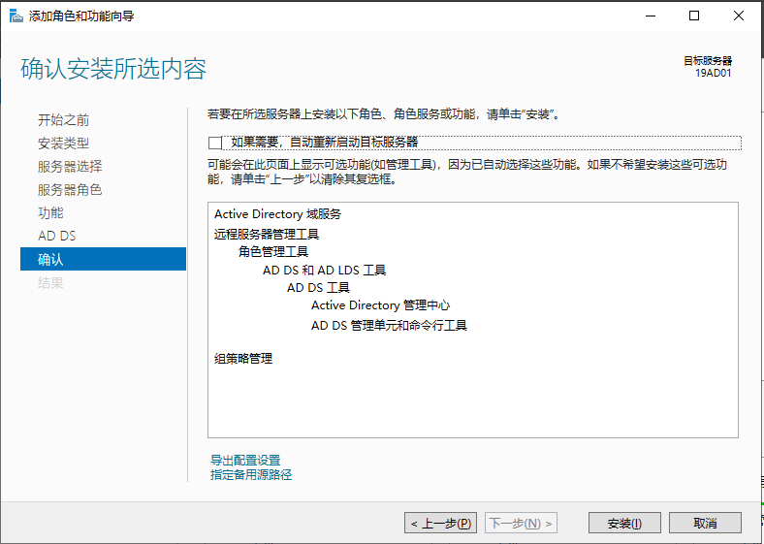Click the 导出配置设置 link
This screenshot has height=544, width=764.
[x=245, y=461]
